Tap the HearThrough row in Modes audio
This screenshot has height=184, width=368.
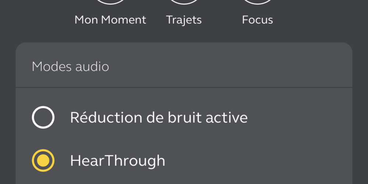tap(184, 160)
